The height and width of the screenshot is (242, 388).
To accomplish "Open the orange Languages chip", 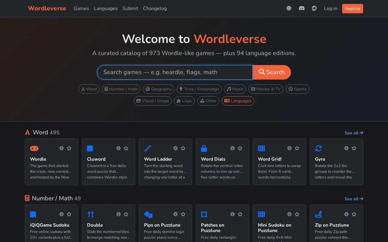I will click(x=238, y=101).
